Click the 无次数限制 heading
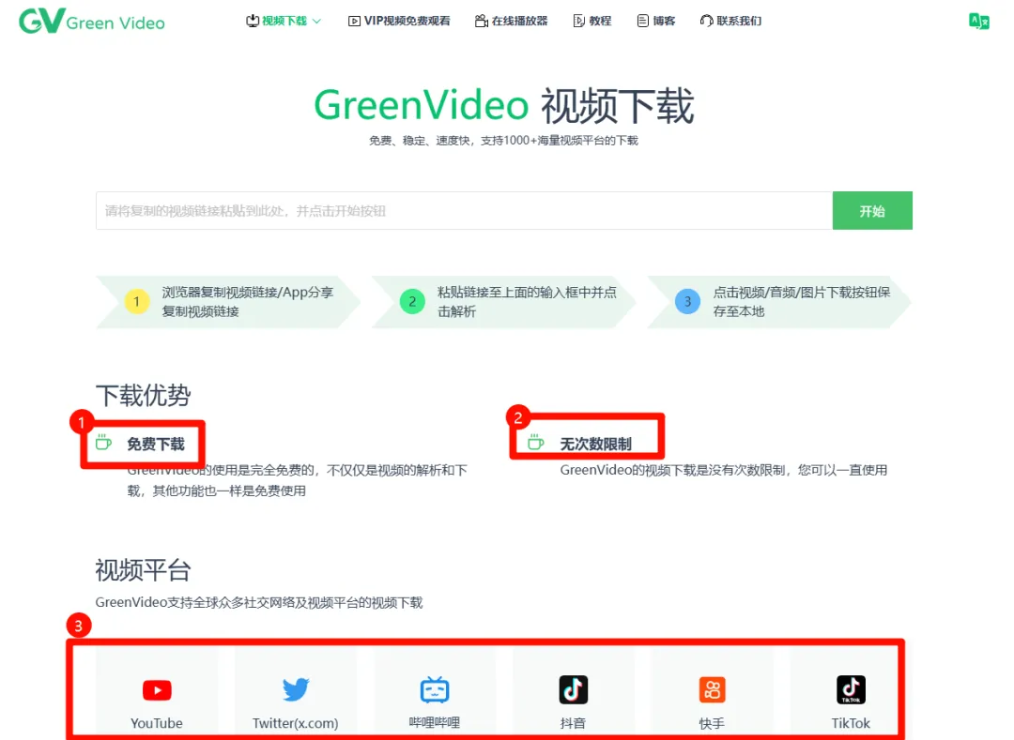Viewport: 1014px width, 740px height. [x=595, y=445]
